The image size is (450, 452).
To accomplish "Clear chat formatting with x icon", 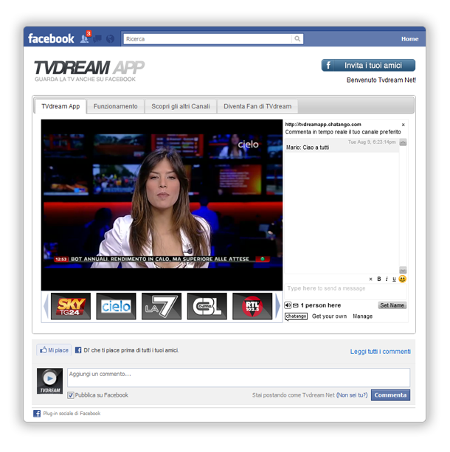I will tap(370, 279).
